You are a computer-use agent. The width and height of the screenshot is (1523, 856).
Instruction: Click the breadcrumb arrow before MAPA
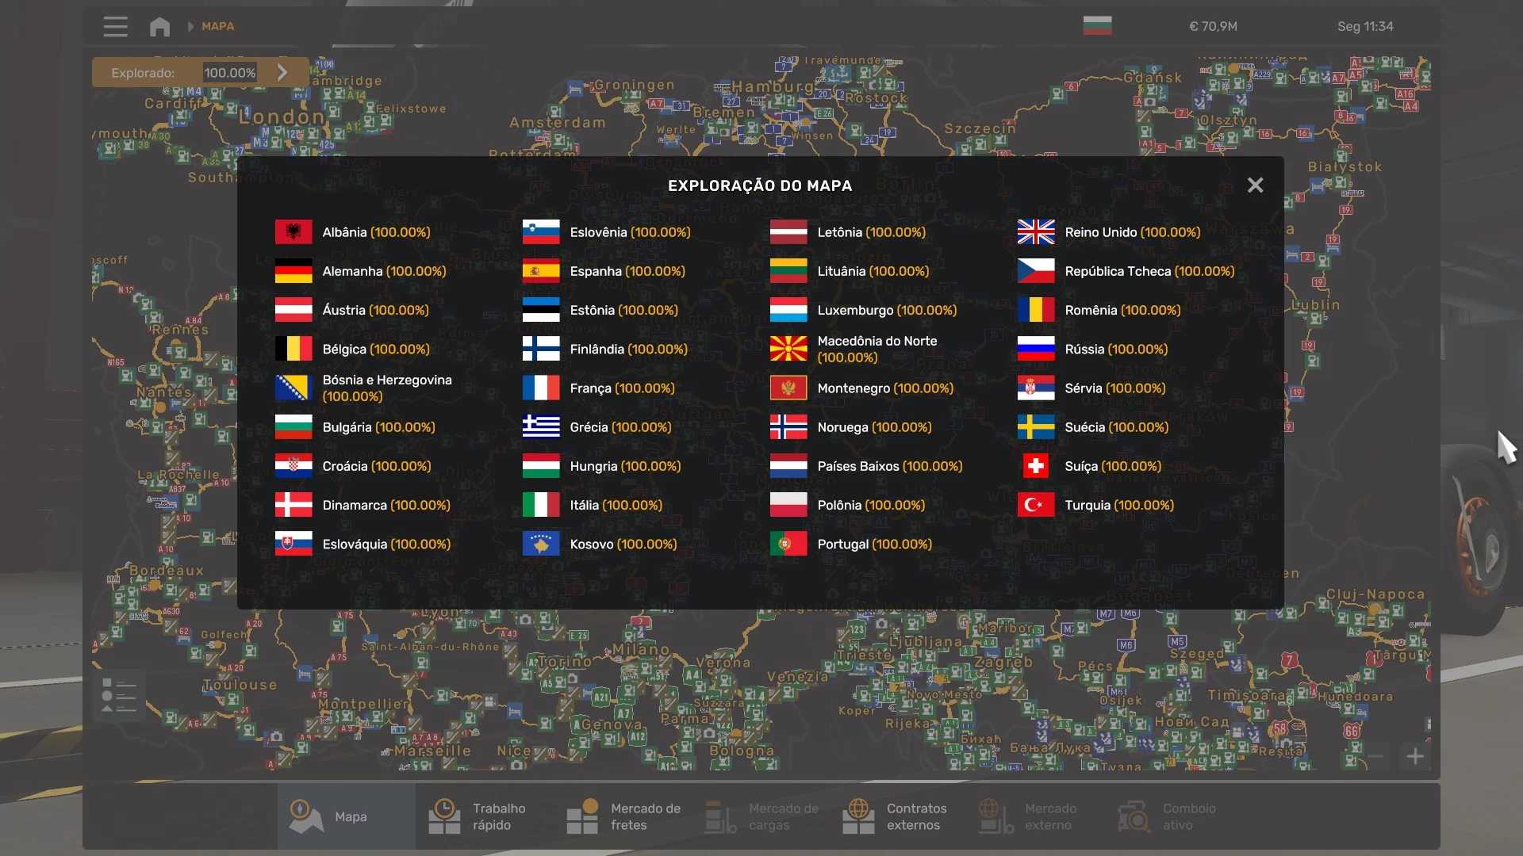[x=190, y=26]
